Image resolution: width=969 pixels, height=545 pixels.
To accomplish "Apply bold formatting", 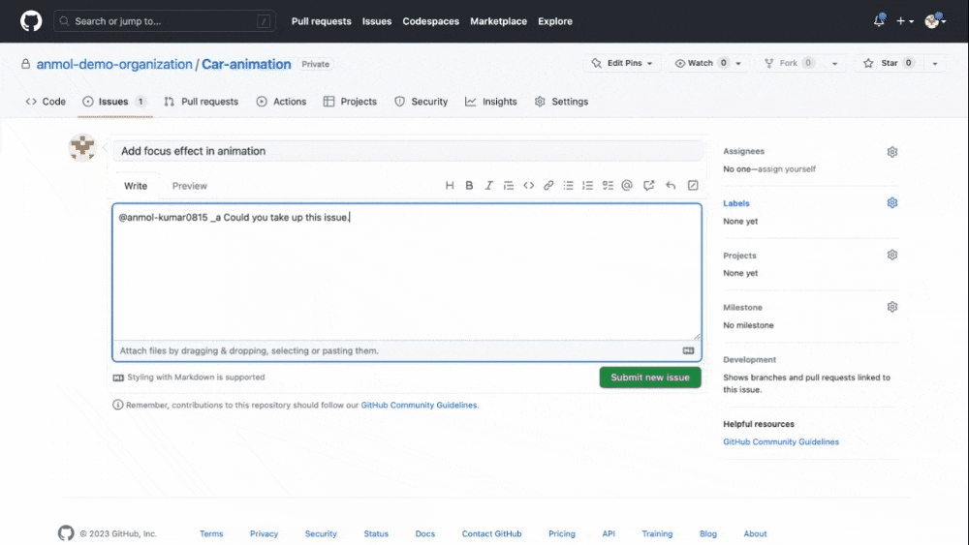I will tap(469, 185).
